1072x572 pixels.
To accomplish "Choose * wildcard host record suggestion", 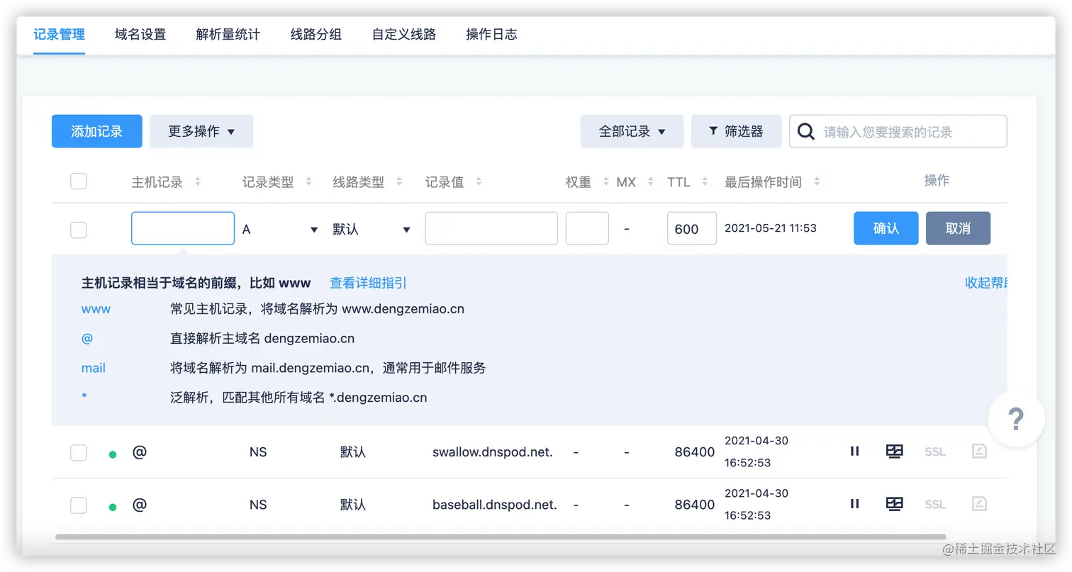I will click(84, 397).
